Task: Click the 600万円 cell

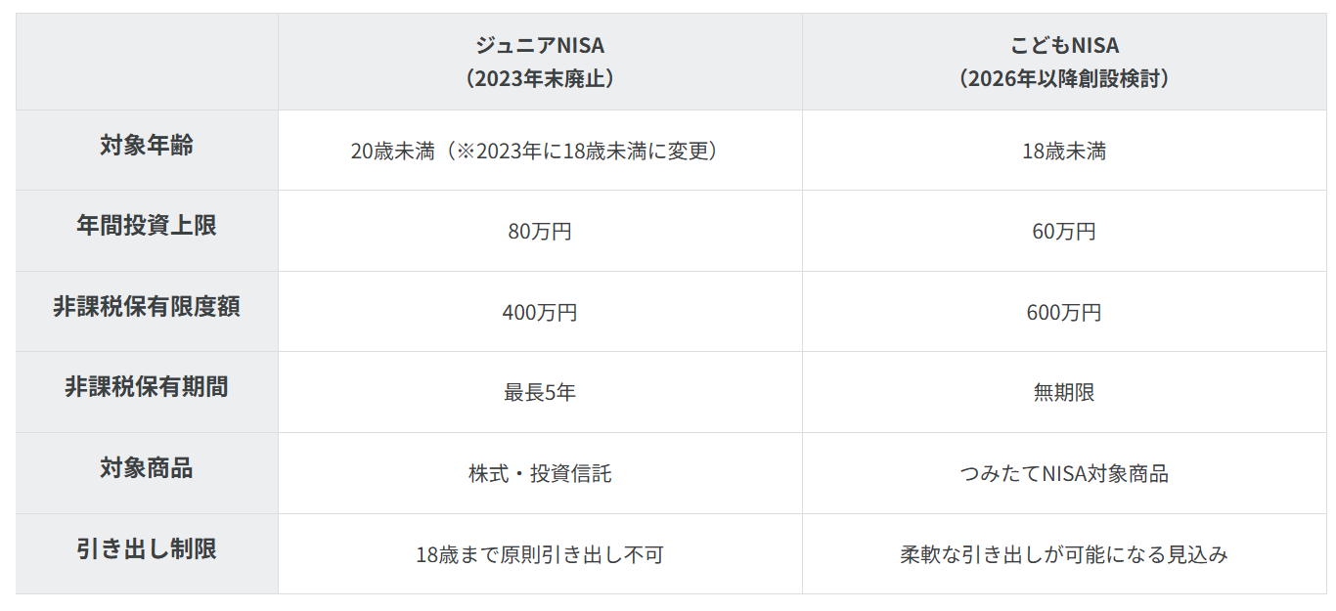Action: click(x=1064, y=313)
